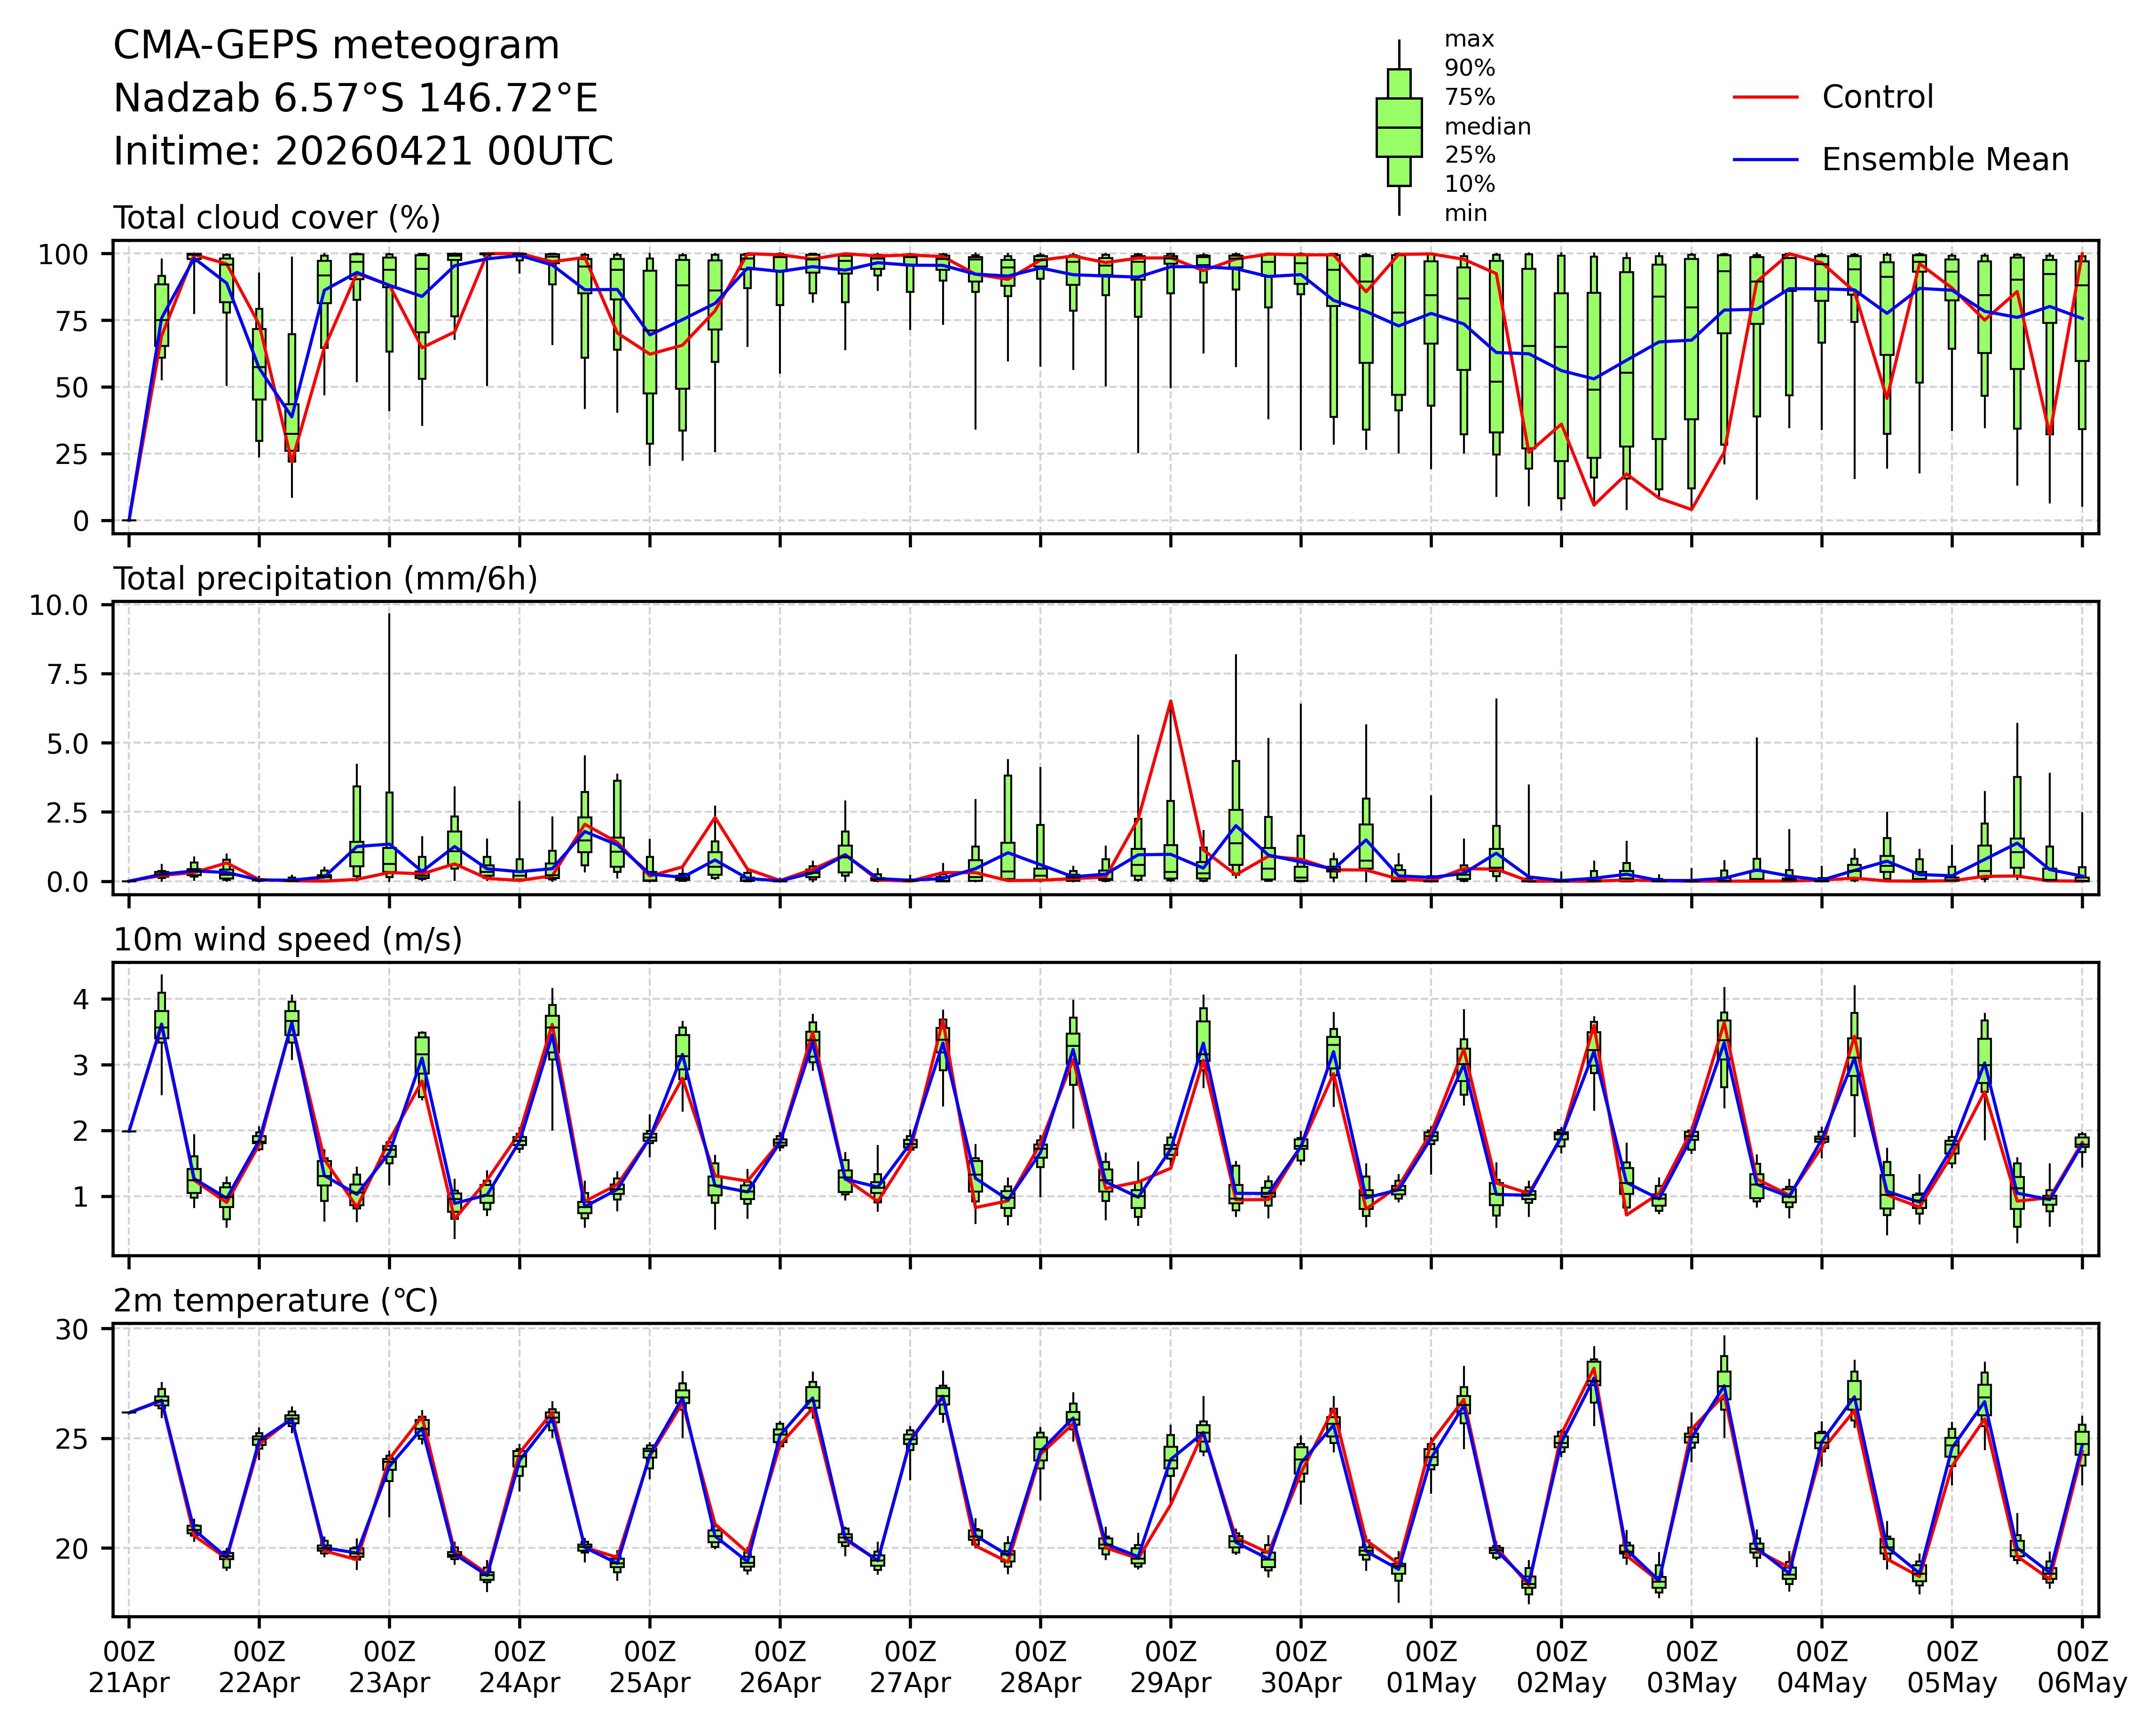Click the 'Total cloud cover (%)' panel title
Viewport: 2156px width, 1726px height.
tap(277, 218)
